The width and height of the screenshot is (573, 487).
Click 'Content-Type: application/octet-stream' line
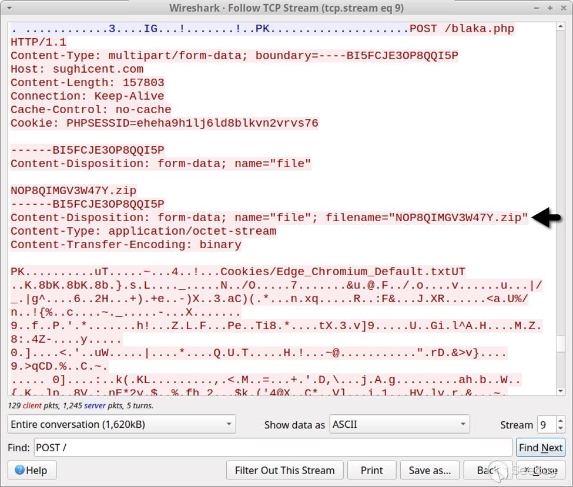(x=143, y=231)
